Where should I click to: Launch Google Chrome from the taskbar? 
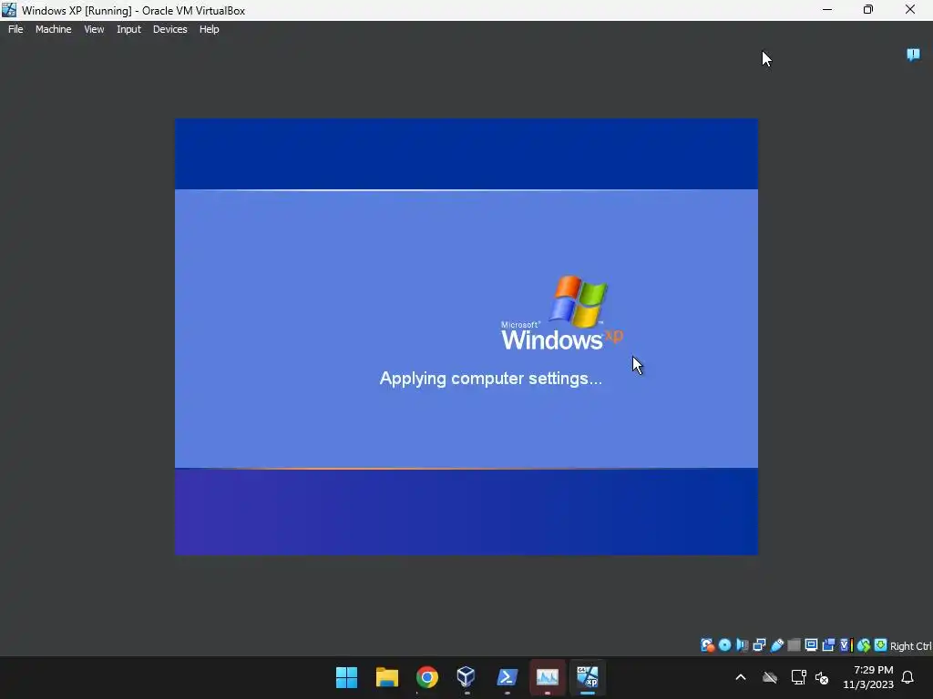tap(426, 677)
